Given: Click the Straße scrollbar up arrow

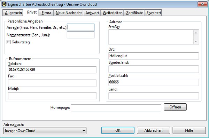Looking at the screenshot, I should (196, 33).
